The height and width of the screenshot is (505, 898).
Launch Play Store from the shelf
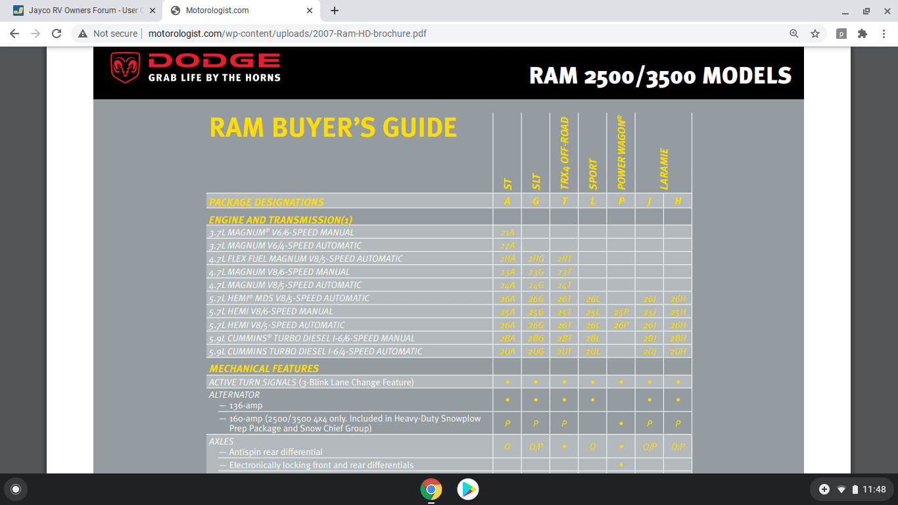pyautogui.click(x=468, y=489)
